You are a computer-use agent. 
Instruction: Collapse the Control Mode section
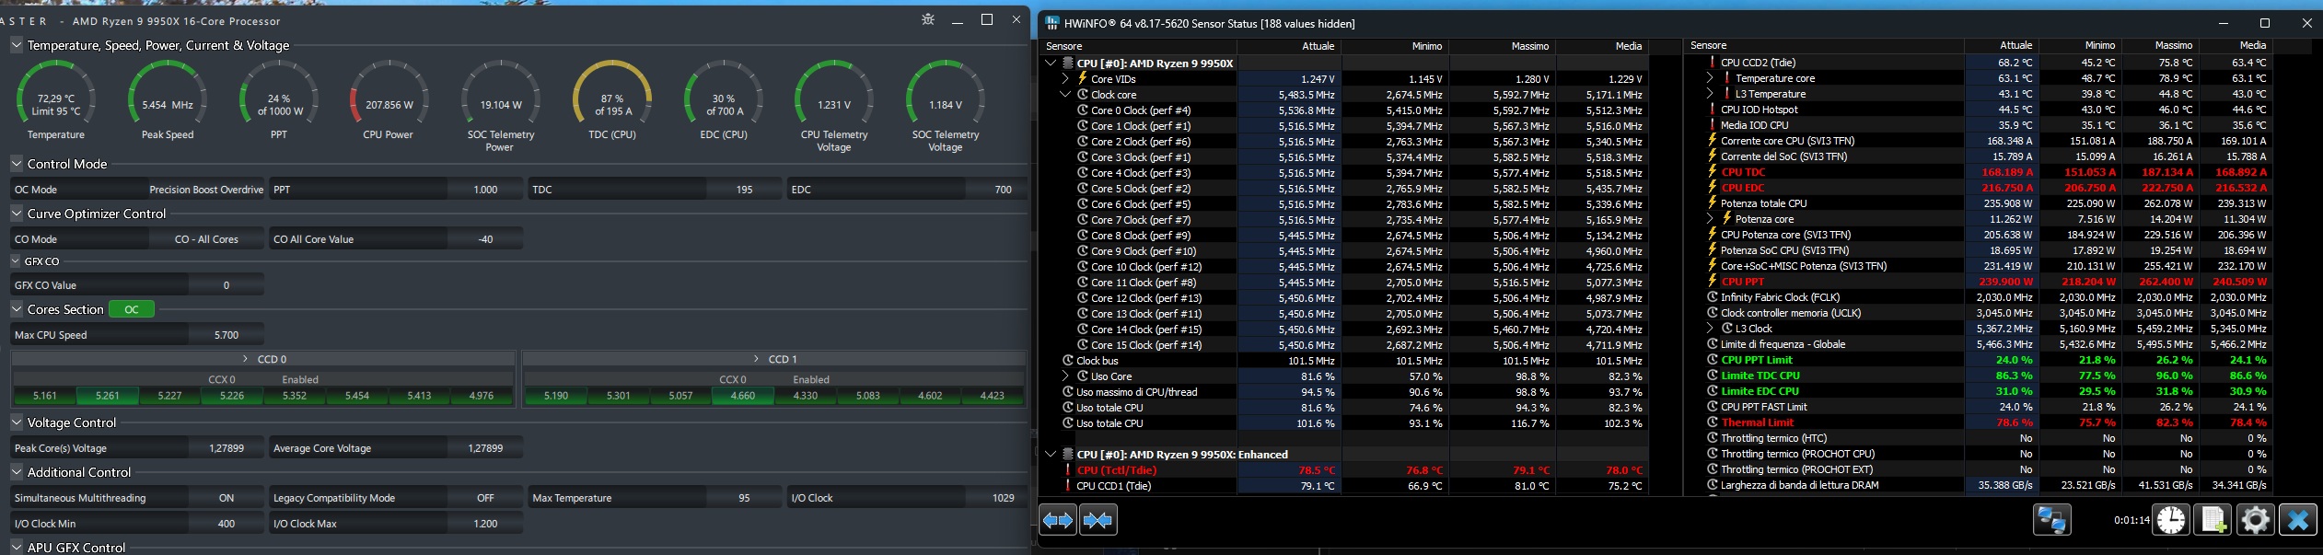17,164
